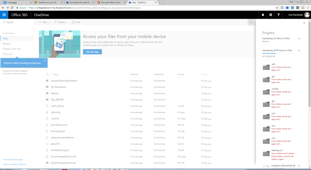Screen dimensions: 311x170
Task: Click the mobile device banner image
Action: coord(60,44)
